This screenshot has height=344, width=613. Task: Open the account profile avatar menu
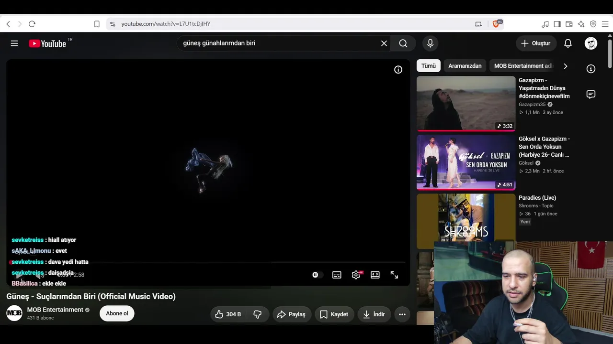click(x=591, y=43)
